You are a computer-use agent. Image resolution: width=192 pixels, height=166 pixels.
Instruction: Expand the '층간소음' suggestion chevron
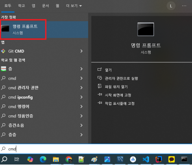click(x=81, y=125)
